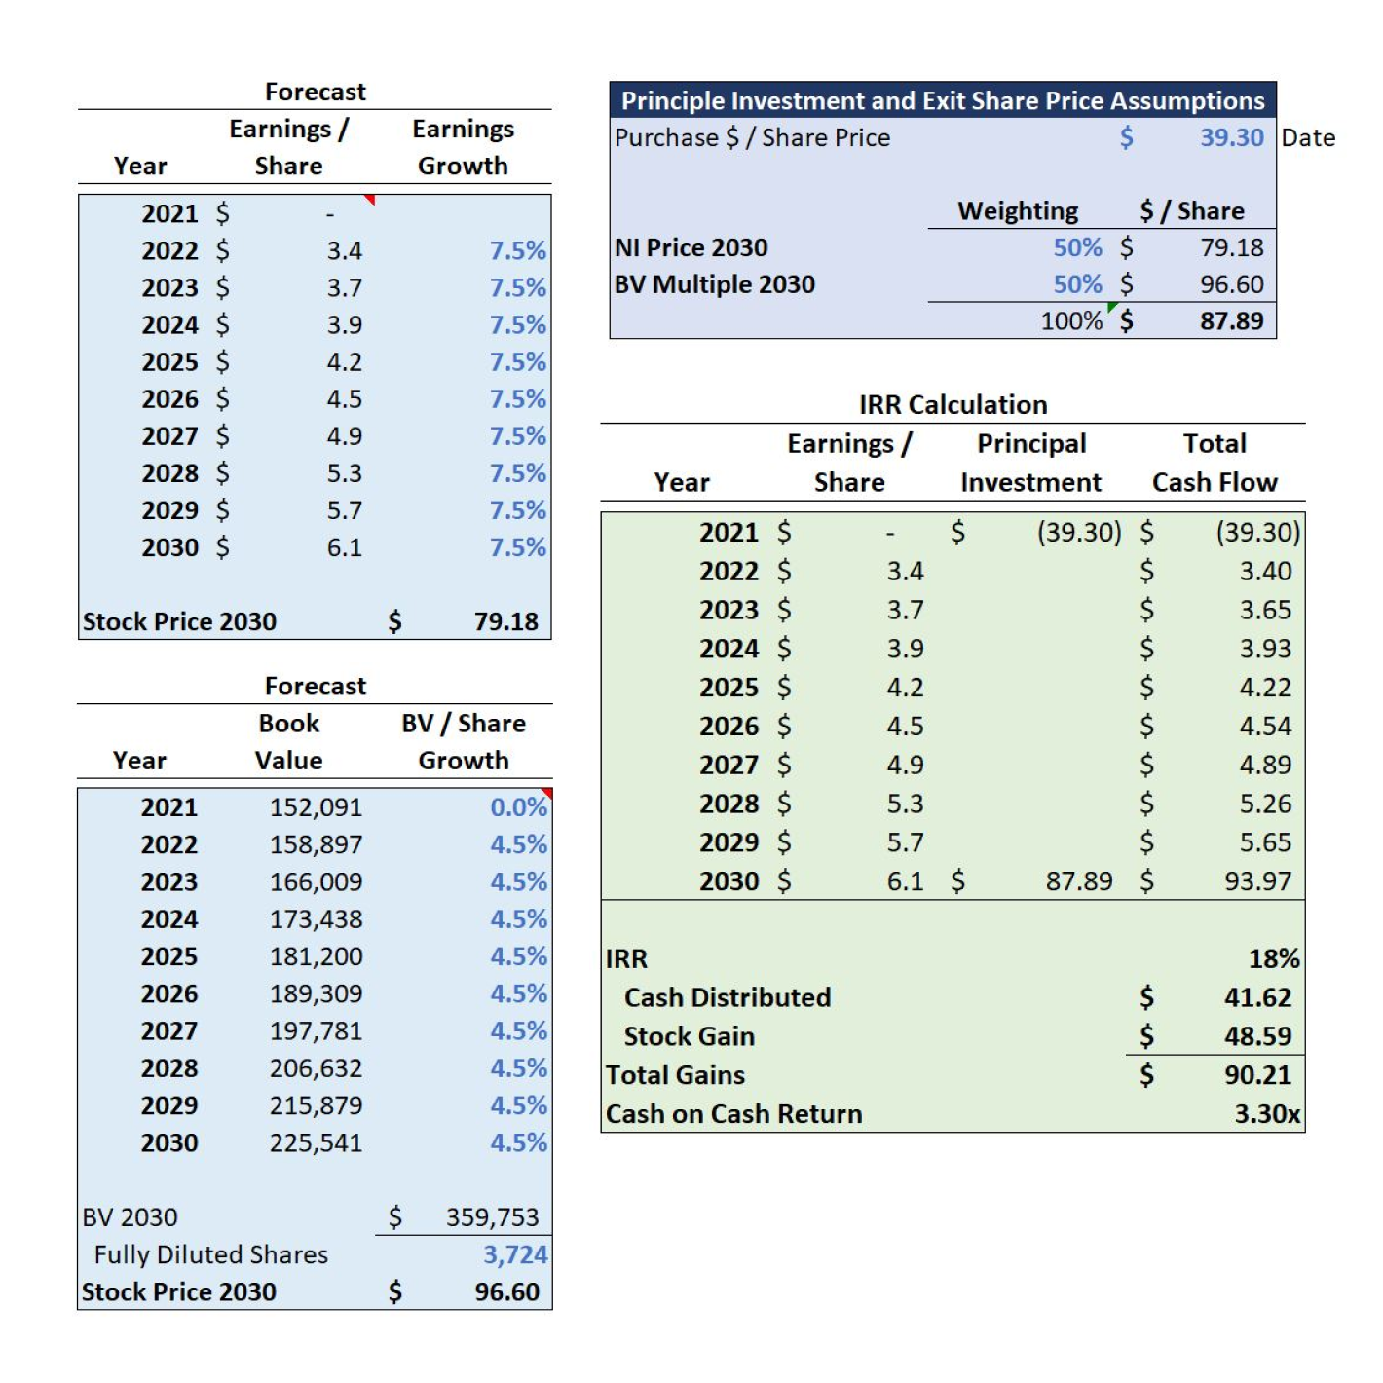The height and width of the screenshot is (1383, 1383).
Task: Click the 2022 earnings growth 7.5%
Action: pyautogui.click(x=517, y=250)
